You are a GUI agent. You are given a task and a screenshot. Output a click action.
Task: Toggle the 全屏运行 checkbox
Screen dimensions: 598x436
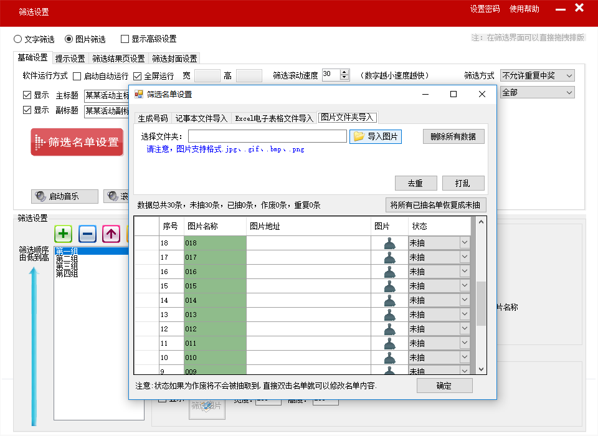[138, 76]
